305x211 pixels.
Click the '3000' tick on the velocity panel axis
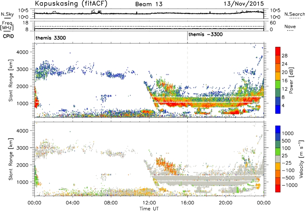[x=22, y=148]
